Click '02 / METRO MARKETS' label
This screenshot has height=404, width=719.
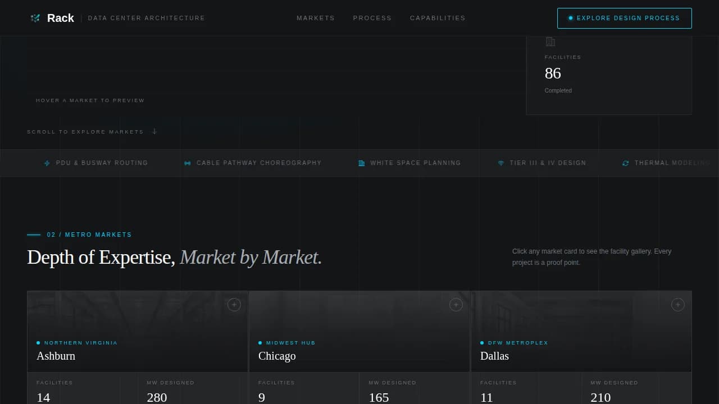click(x=89, y=235)
